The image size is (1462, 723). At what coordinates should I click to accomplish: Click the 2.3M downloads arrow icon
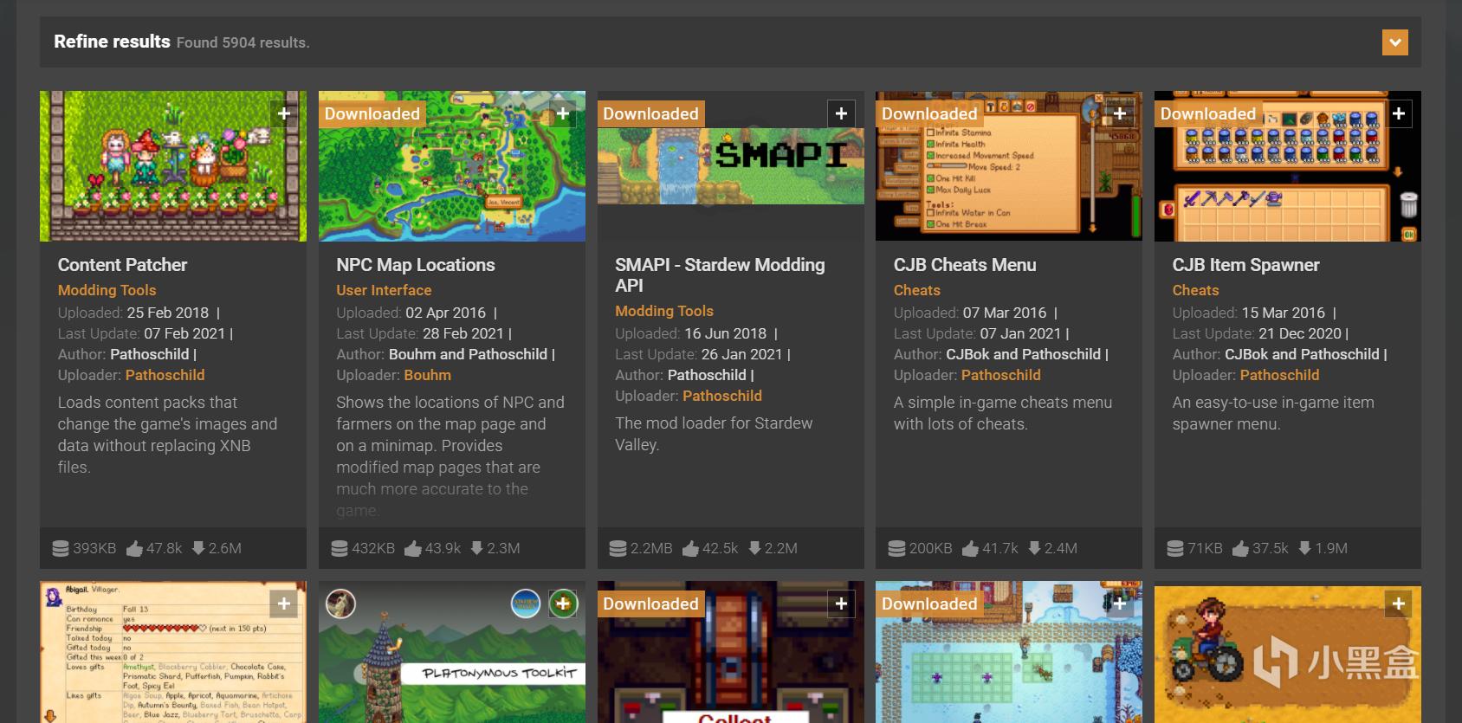[x=476, y=548]
